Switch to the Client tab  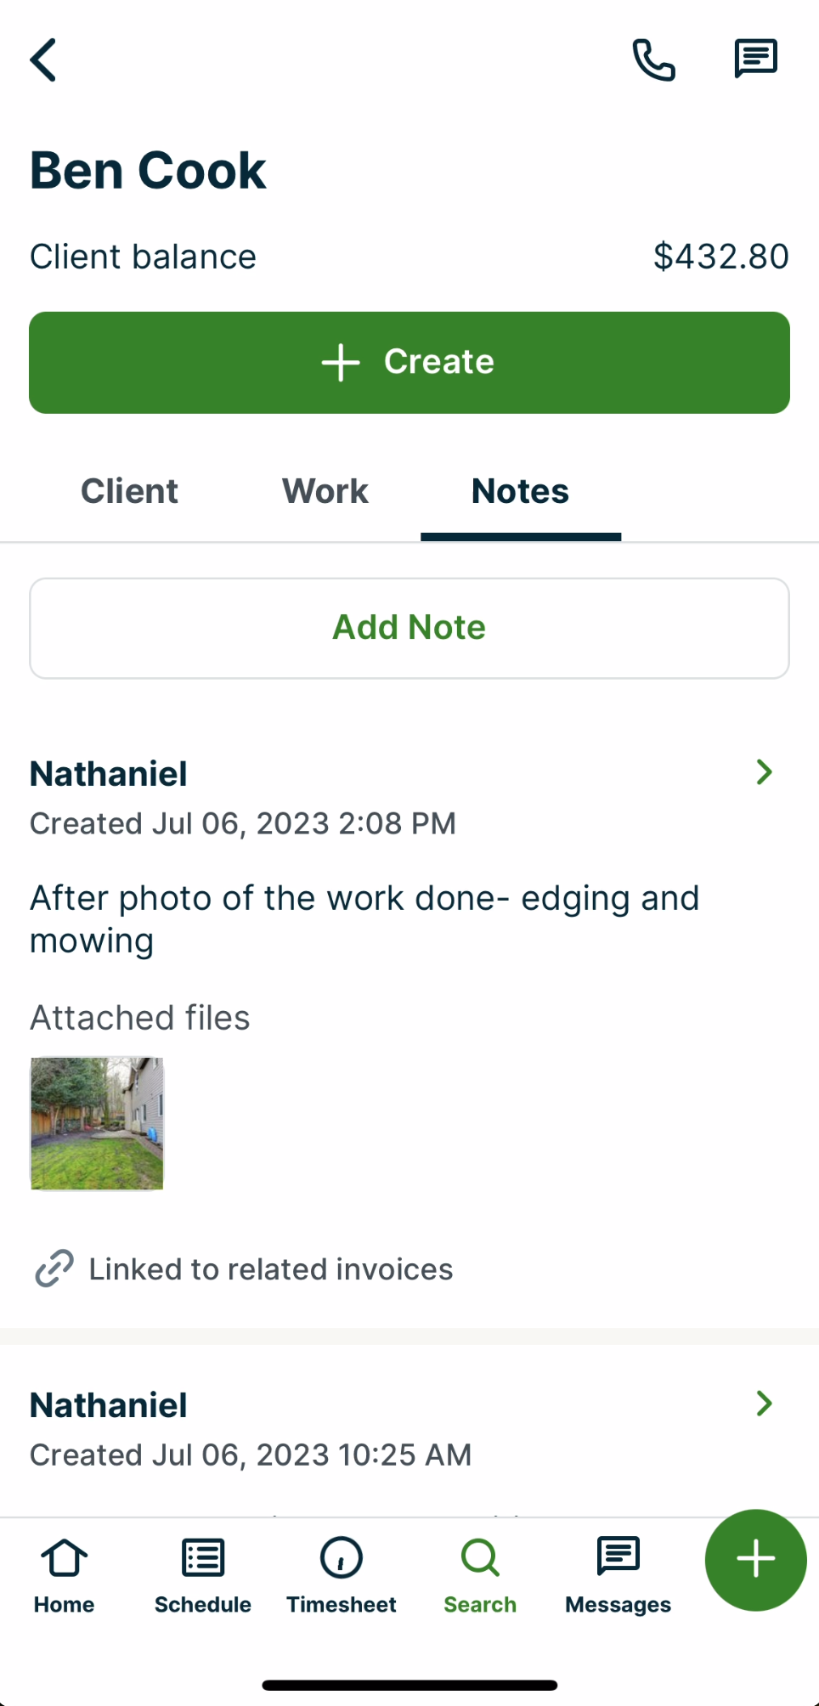pos(129,491)
